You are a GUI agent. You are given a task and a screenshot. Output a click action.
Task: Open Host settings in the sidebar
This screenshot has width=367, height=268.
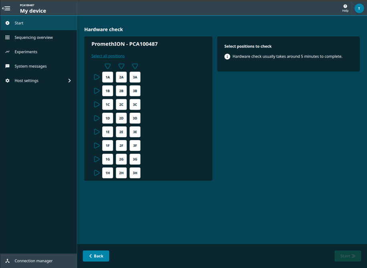point(38,80)
